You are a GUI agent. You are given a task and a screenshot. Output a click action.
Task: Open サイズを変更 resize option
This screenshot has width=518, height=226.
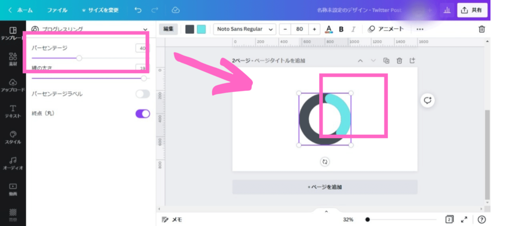pyautogui.click(x=100, y=10)
